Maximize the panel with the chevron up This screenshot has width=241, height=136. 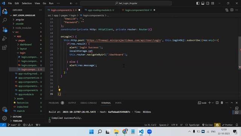click(x=232, y=103)
